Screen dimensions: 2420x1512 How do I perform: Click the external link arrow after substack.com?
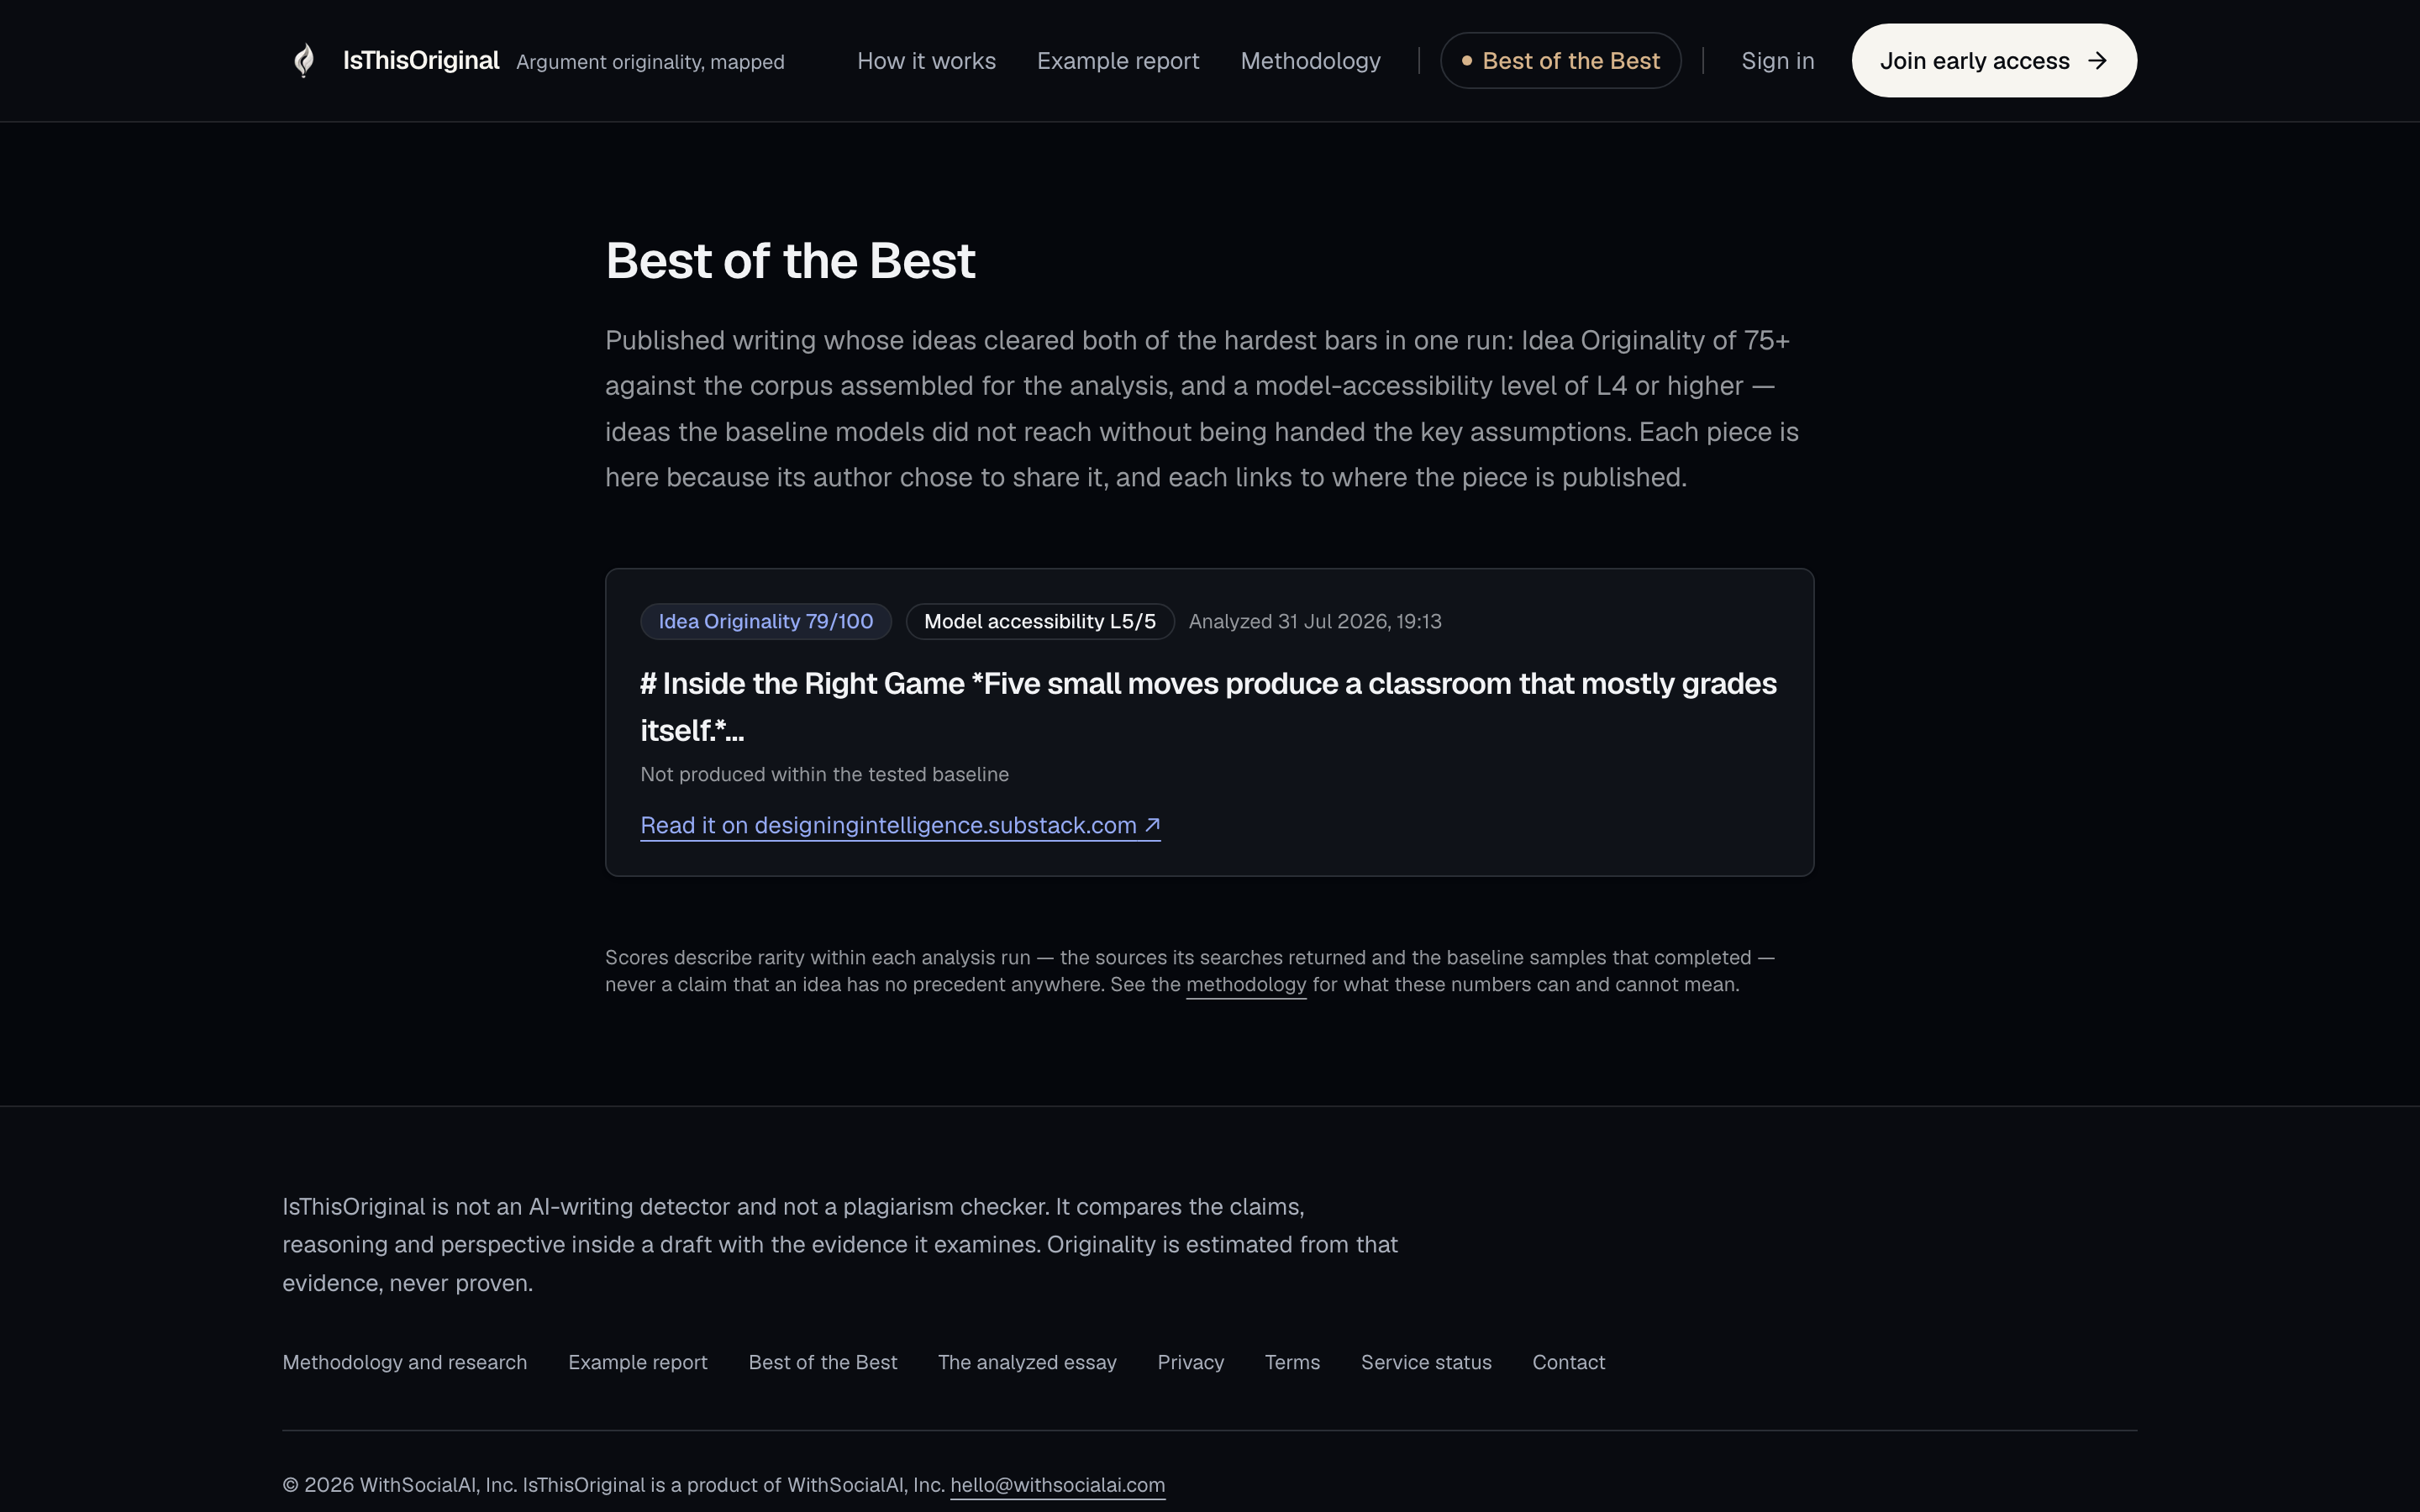point(1152,825)
